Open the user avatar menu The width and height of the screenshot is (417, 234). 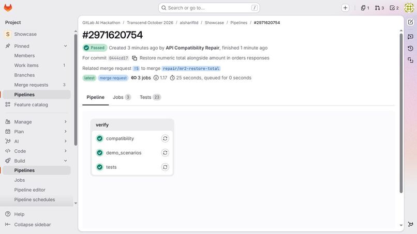click(x=409, y=8)
